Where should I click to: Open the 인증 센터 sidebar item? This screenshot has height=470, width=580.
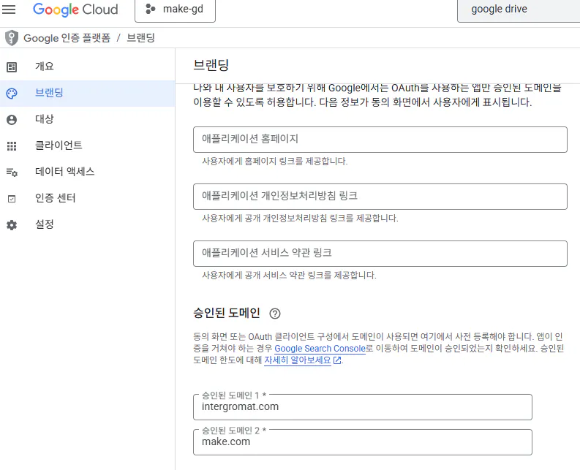pos(88,199)
